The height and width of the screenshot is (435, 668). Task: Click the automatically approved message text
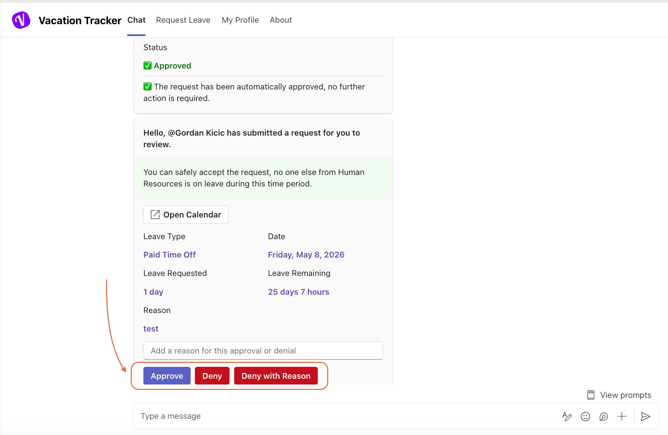click(x=254, y=92)
